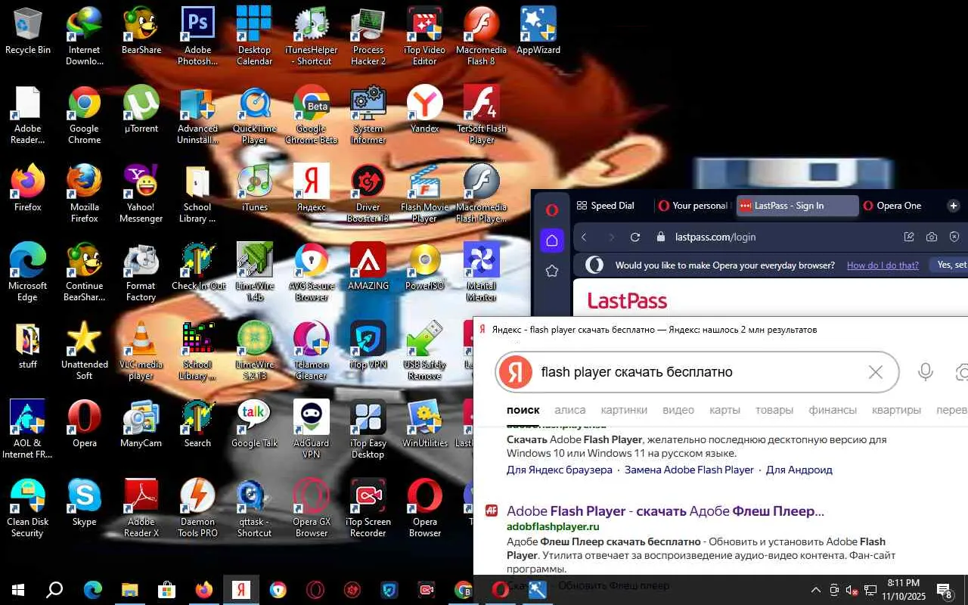Take a snapshot with Opera's camera icon
The height and width of the screenshot is (605, 968).
point(932,237)
